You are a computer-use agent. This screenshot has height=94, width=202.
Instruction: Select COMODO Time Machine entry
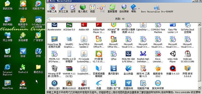point(158,28)
